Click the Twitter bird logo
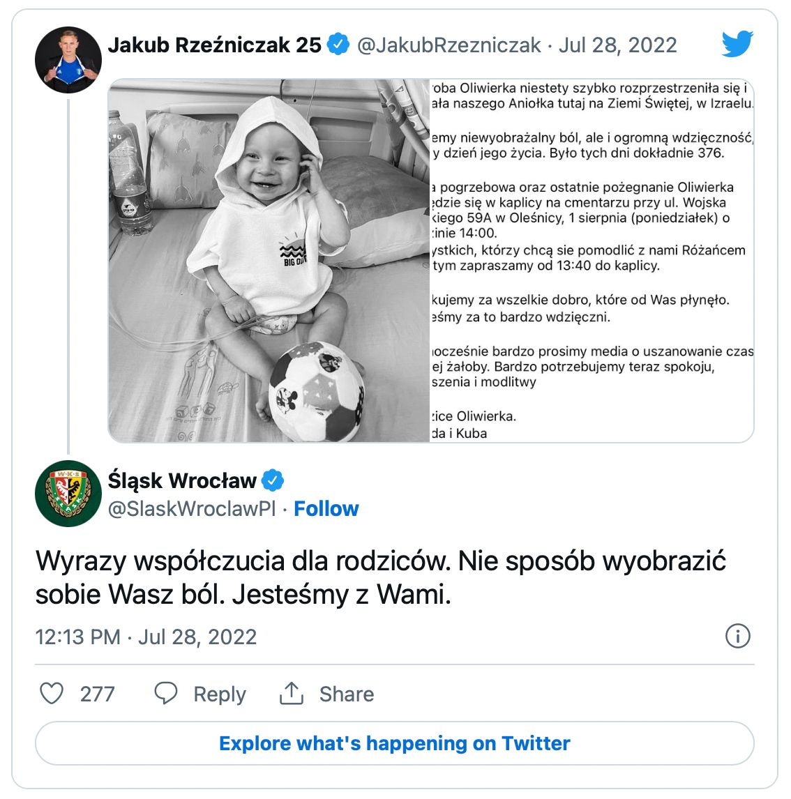Screen dimensions: 791x799 pos(737,44)
